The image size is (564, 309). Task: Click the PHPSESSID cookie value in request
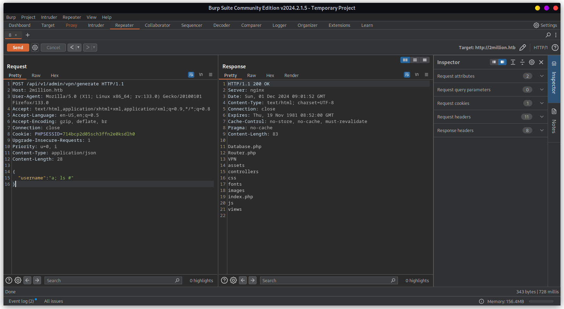[99, 134]
